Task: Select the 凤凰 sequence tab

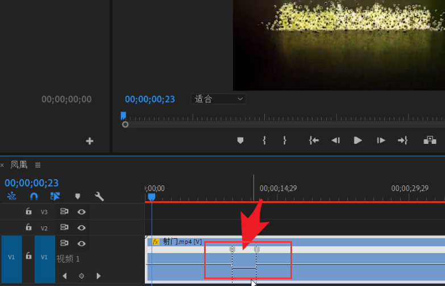Action: coord(19,165)
